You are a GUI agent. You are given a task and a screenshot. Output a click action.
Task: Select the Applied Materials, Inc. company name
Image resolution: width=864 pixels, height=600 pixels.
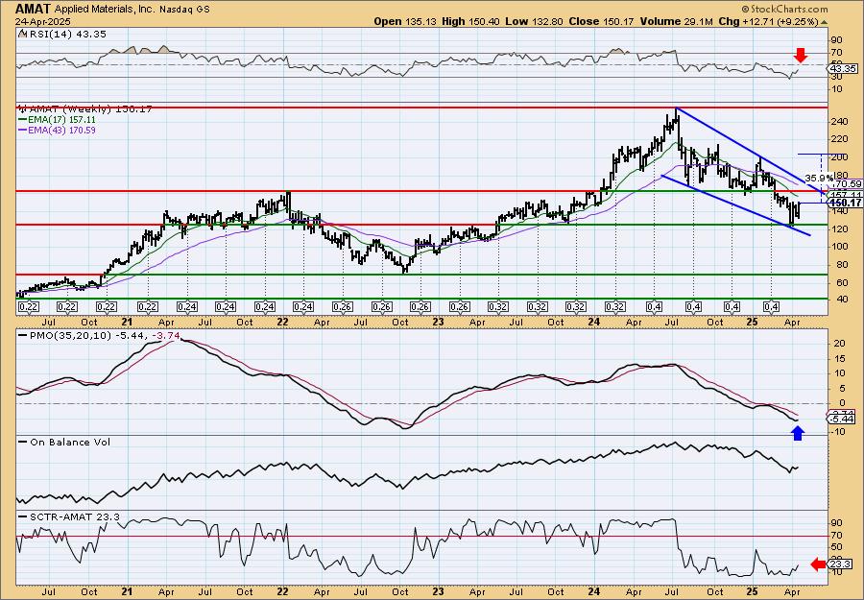107,10
